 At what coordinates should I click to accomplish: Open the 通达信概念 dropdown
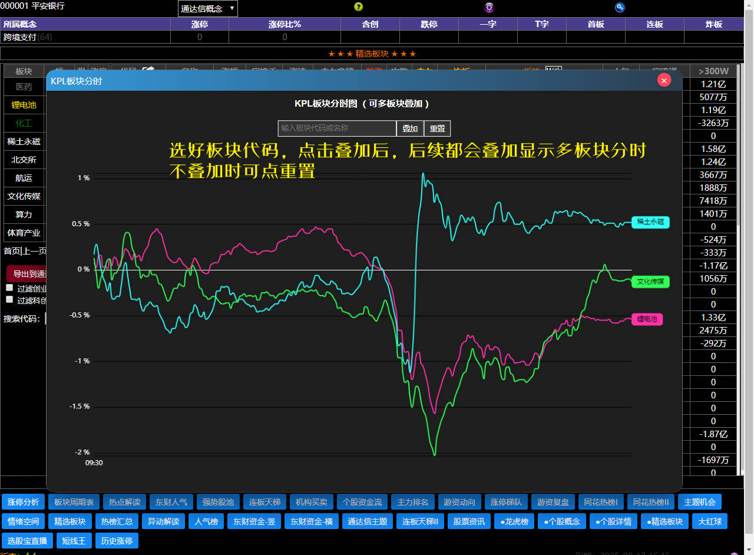(x=207, y=9)
